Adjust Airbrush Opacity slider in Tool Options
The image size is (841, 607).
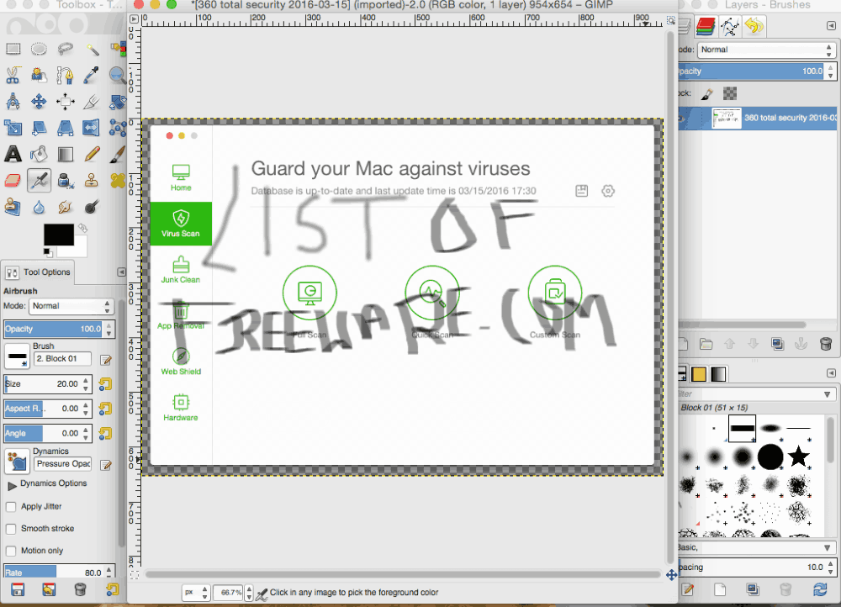(54, 329)
